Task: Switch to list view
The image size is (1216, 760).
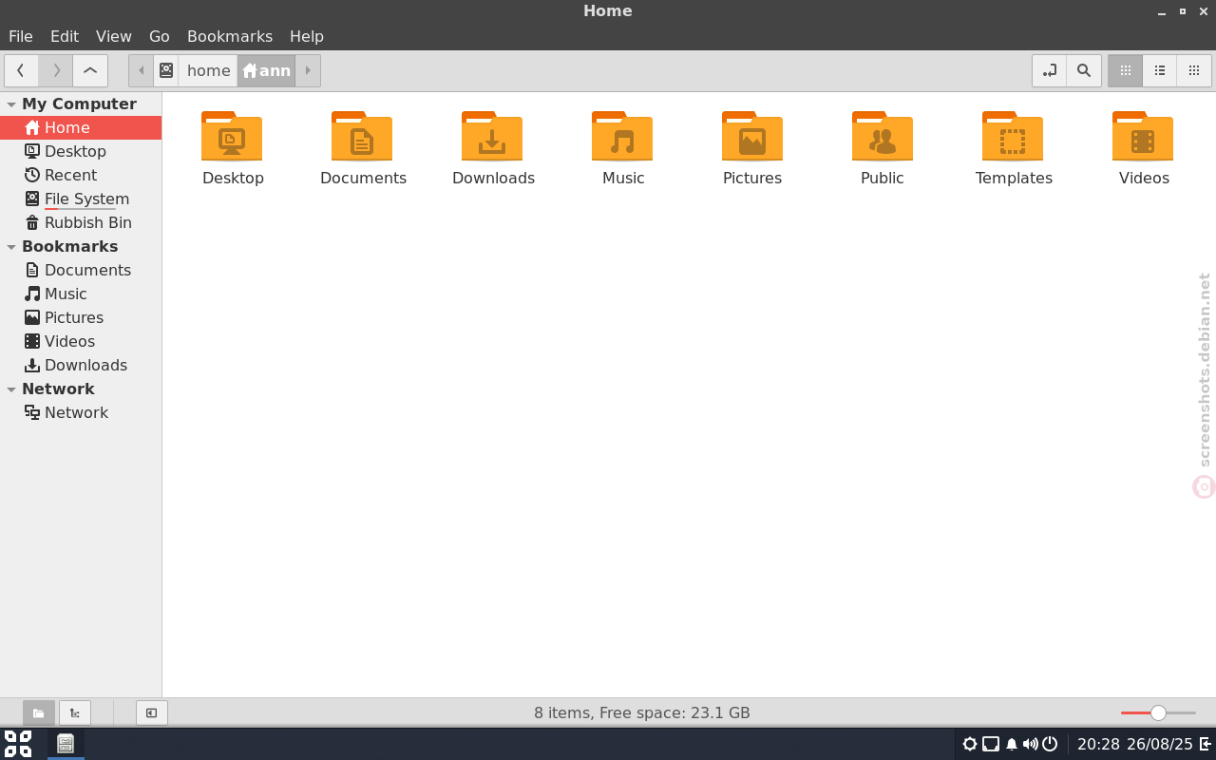Action: click(x=1160, y=70)
